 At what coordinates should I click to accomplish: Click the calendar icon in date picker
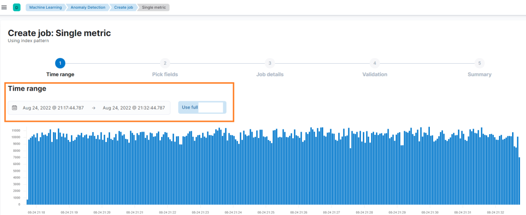click(x=14, y=108)
